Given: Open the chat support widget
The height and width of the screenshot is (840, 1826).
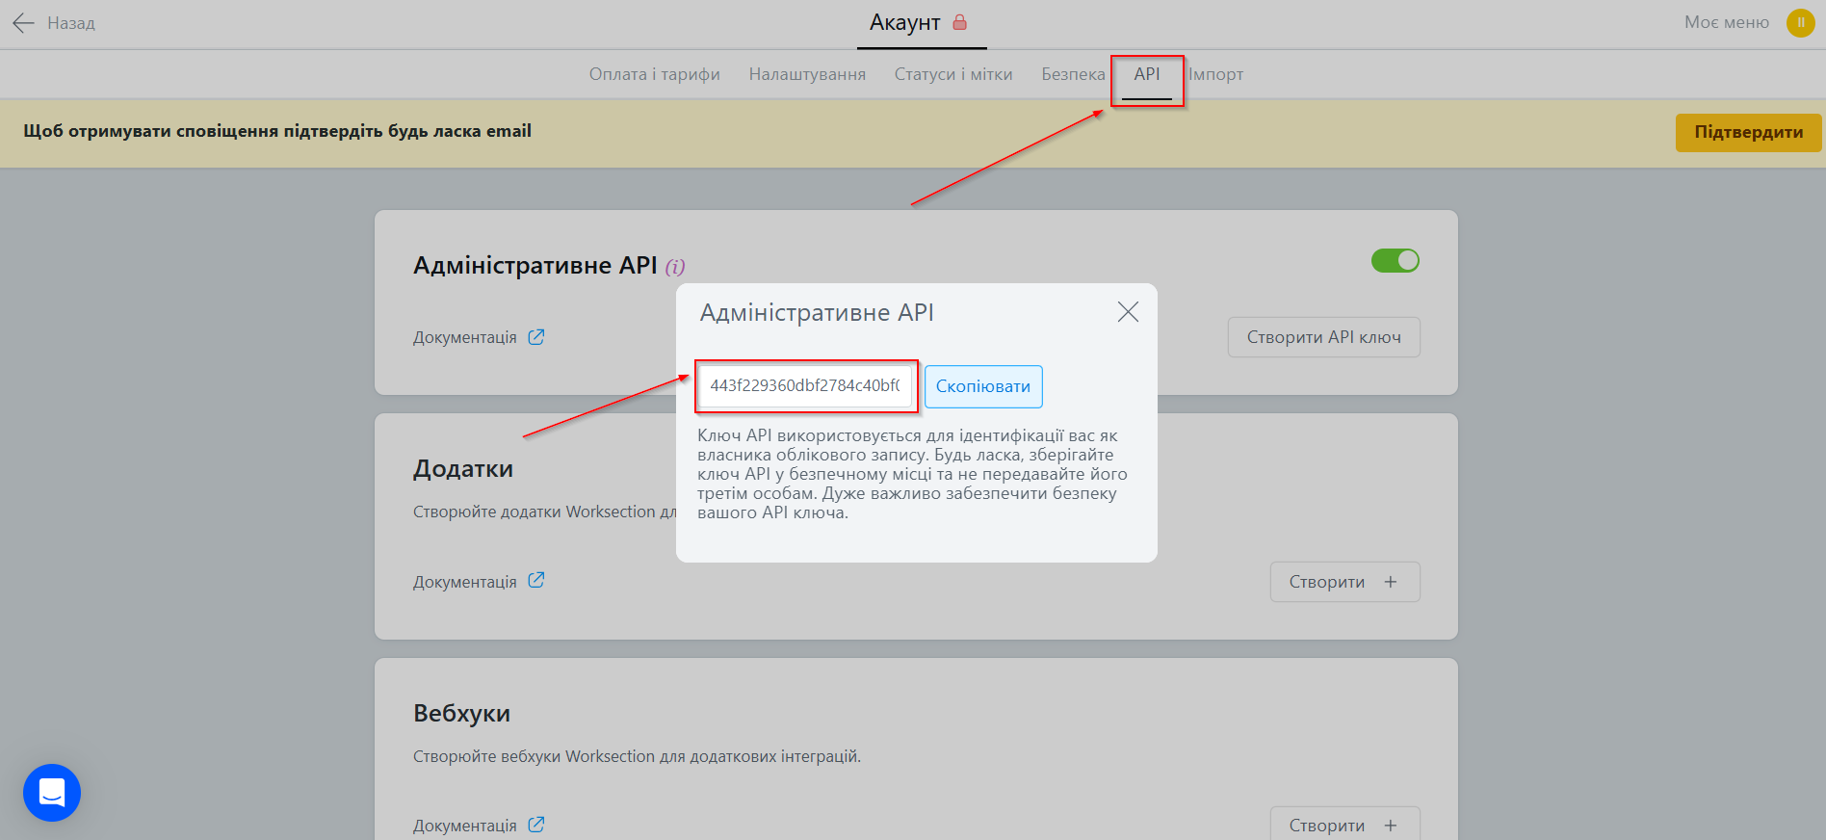Looking at the screenshot, I should pyautogui.click(x=52, y=793).
